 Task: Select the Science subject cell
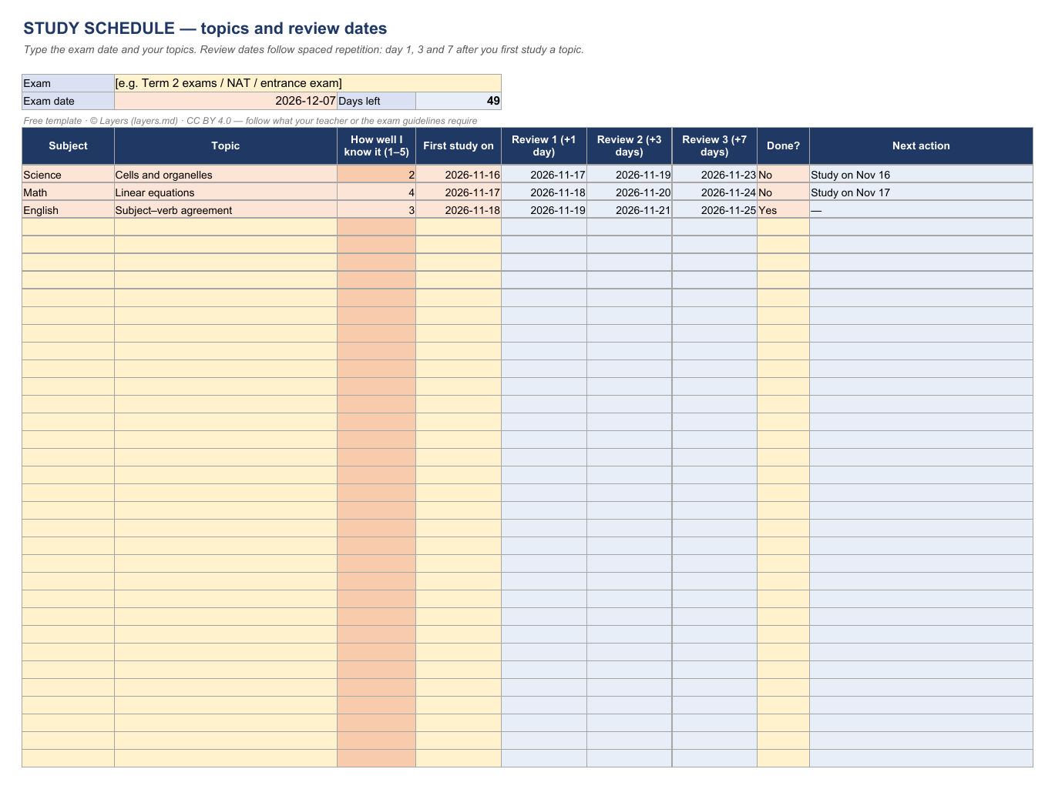(x=68, y=175)
